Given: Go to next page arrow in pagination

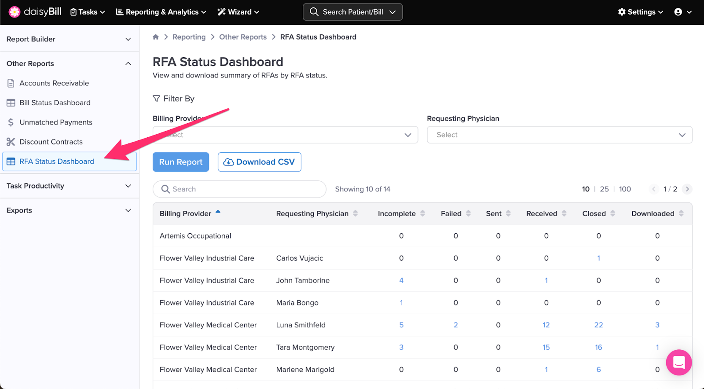Looking at the screenshot, I should pos(687,189).
